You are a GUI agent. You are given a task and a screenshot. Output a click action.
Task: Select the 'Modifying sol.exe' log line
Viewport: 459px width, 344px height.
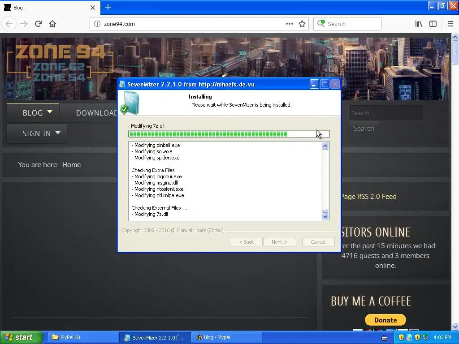pos(152,151)
